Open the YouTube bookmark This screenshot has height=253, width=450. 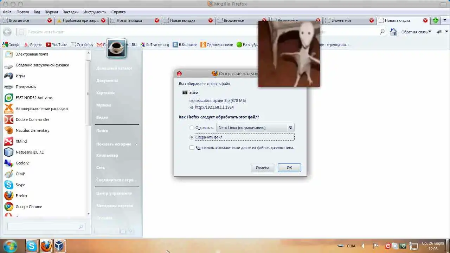click(56, 45)
